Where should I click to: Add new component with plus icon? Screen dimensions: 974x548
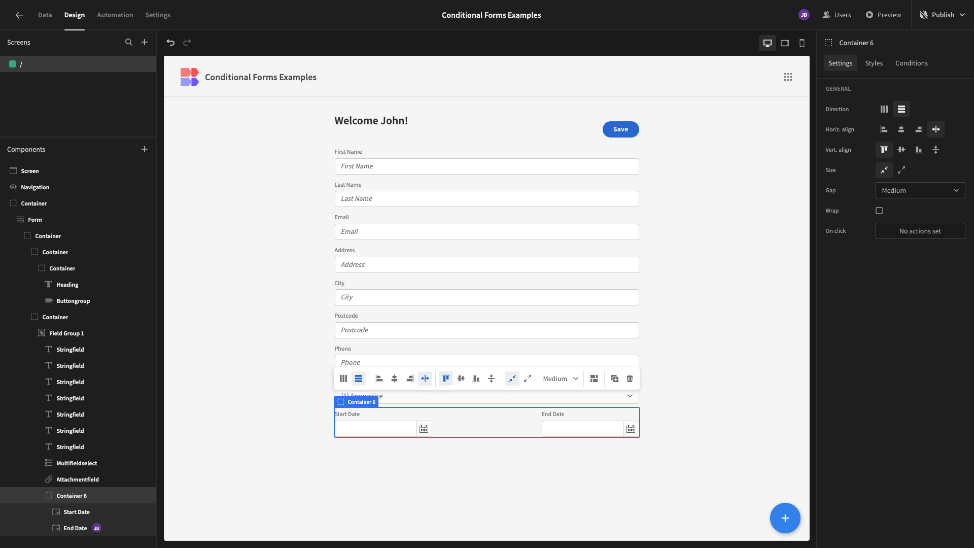[145, 149]
